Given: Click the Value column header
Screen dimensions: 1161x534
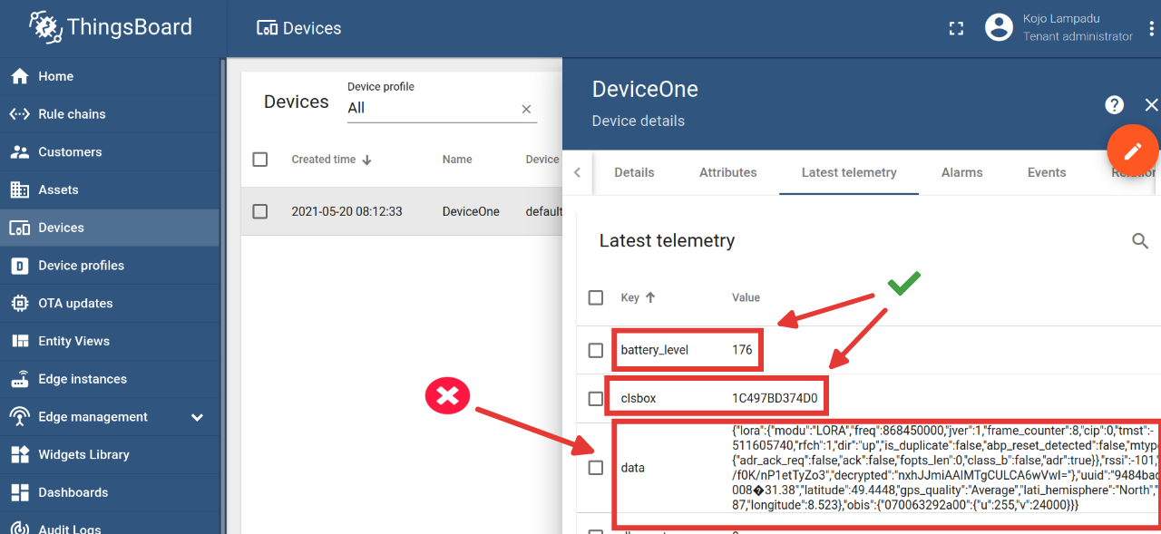Looking at the screenshot, I should click(x=746, y=297).
